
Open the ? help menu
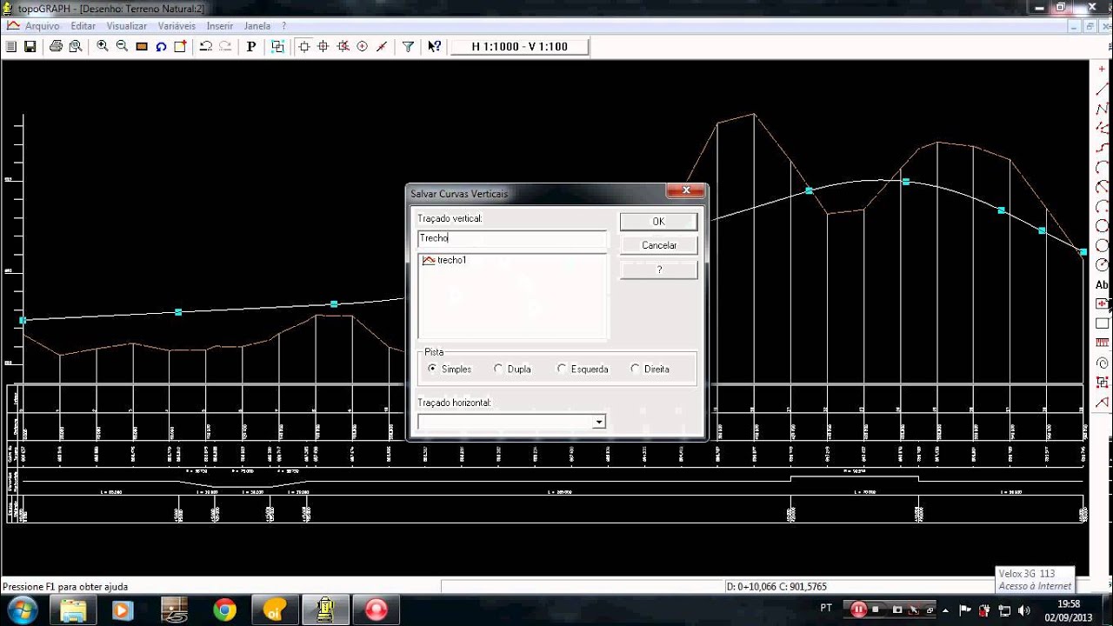point(283,26)
